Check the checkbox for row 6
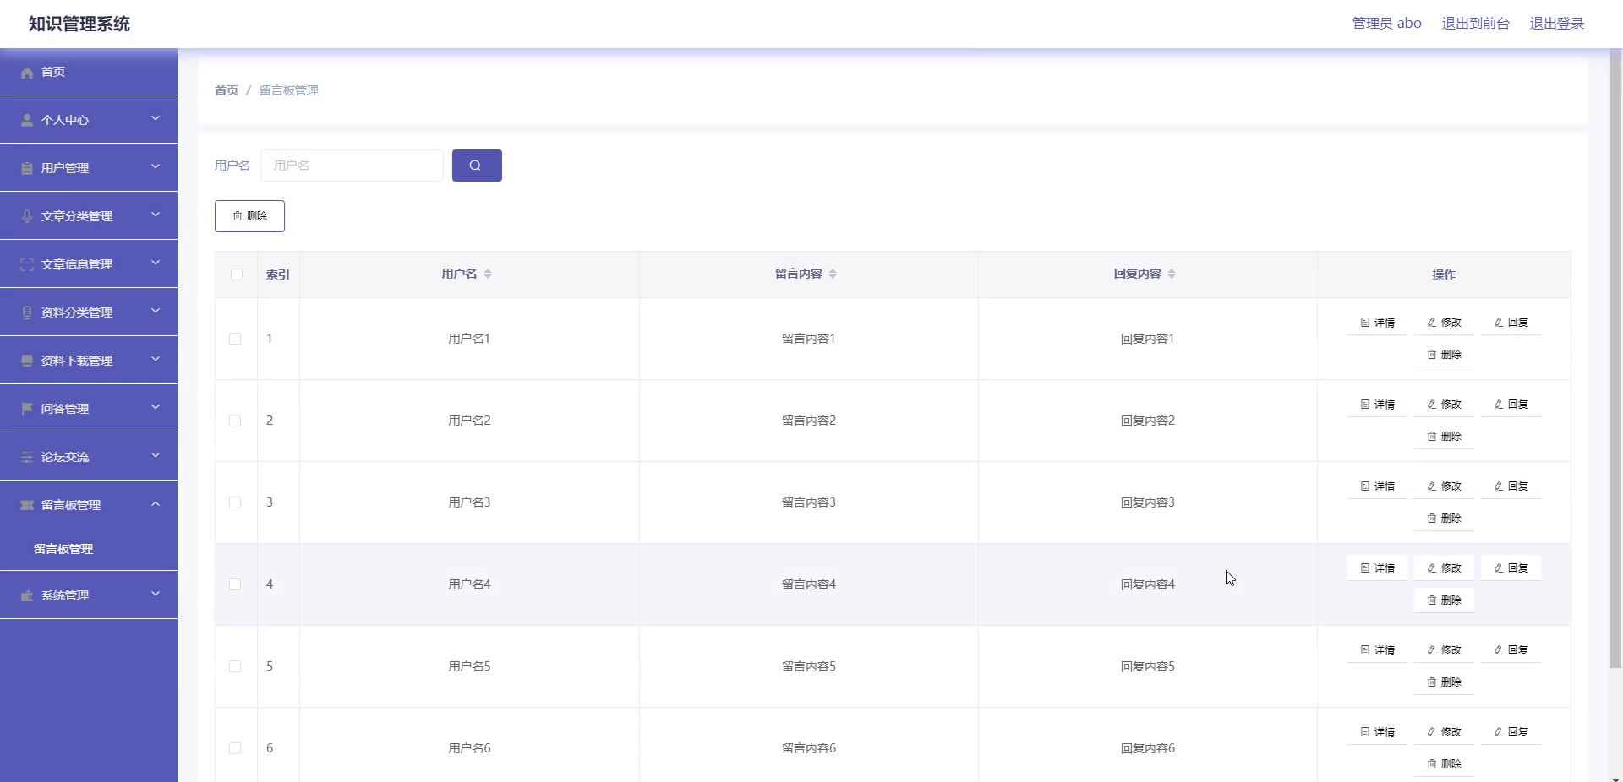Viewport: 1623px width, 782px height. [x=235, y=748]
